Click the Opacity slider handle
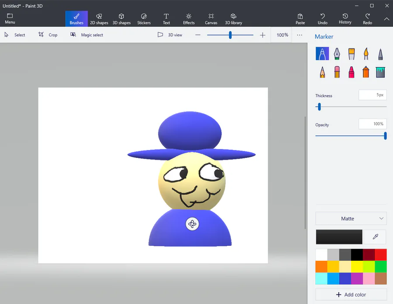The height and width of the screenshot is (304, 393). 385,136
